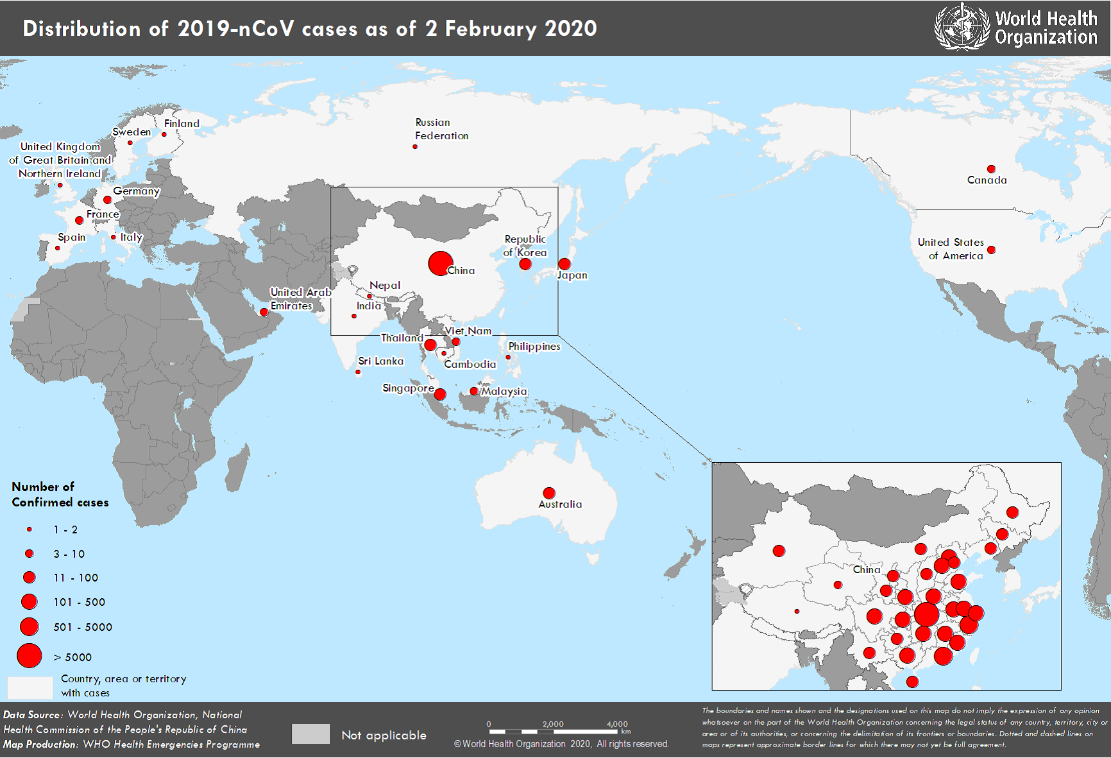Click the 'India' country label
The width and height of the screenshot is (1111, 758).
click(369, 306)
